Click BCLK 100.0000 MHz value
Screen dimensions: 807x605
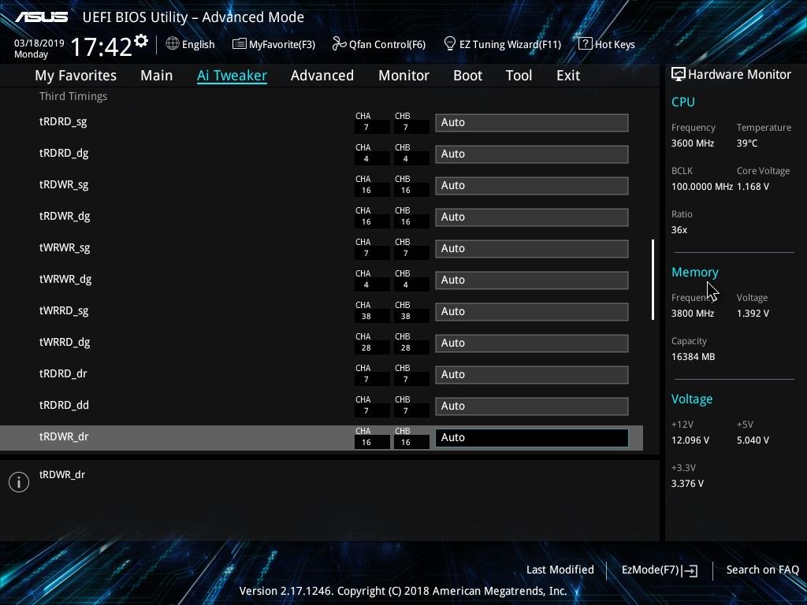[x=701, y=186]
